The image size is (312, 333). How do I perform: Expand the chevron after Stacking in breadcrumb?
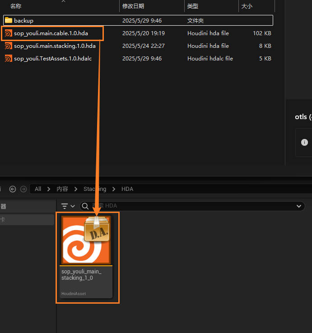113,189
